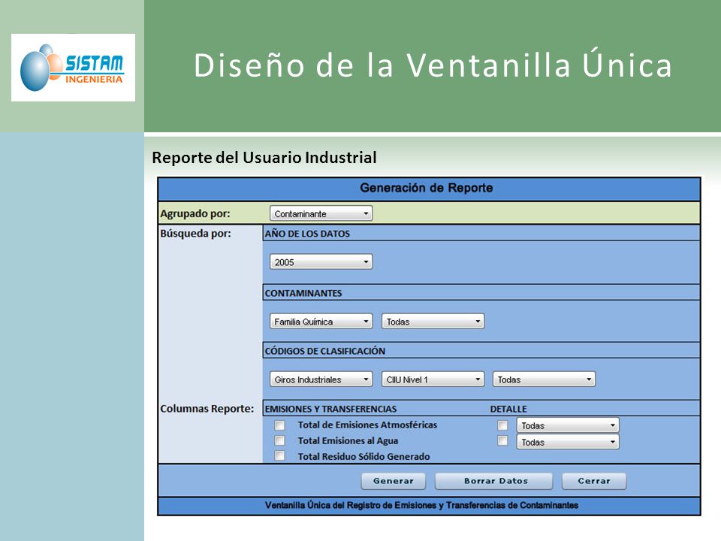Tick Detalle checkbox for Emisiones Atmosféricas row
This screenshot has width=721, height=541.
coord(502,425)
